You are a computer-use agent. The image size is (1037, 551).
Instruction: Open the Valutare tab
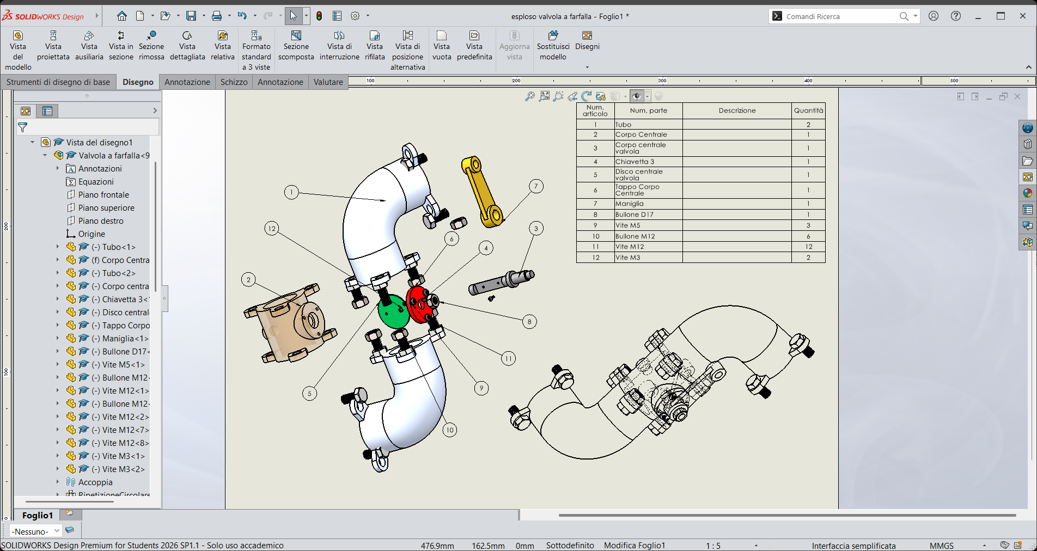pos(328,82)
